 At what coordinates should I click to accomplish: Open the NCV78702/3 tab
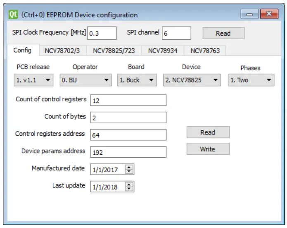62,50
